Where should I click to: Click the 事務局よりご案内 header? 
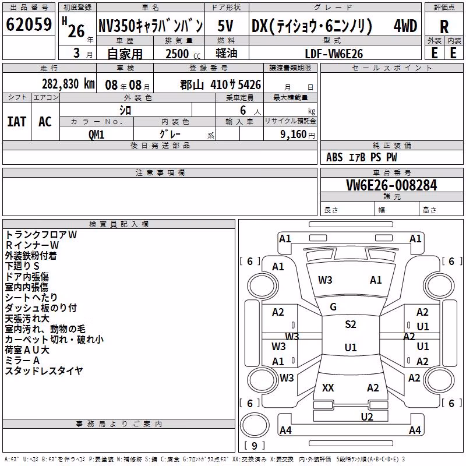(x=119, y=424)
